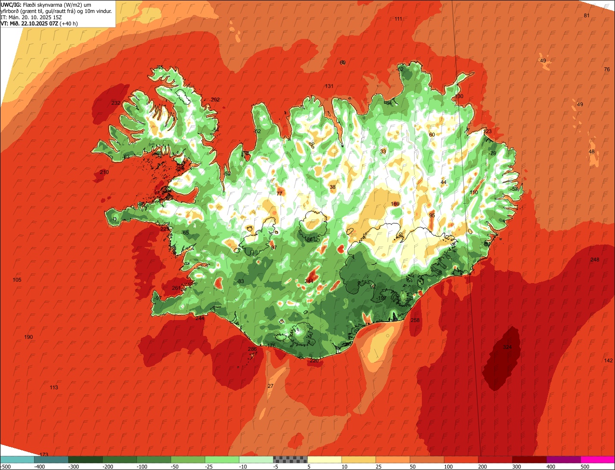
Task: Click the map value 142
Action: pos(608,361)
